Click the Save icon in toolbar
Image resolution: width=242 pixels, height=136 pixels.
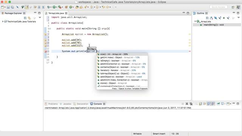8,7
